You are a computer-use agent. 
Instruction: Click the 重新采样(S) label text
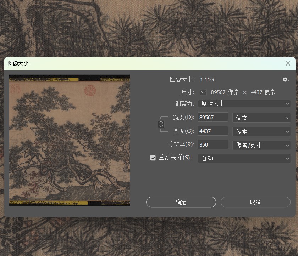tap(175, 158)
